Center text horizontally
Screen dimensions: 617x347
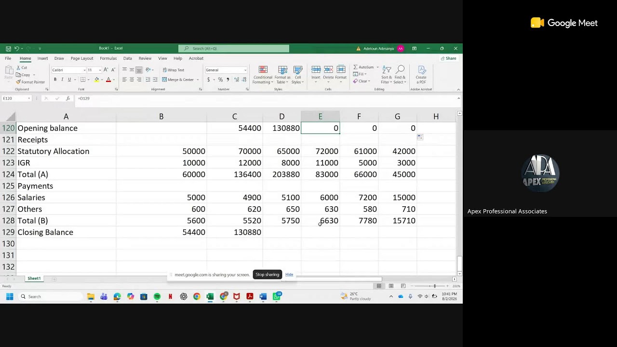tap(132, 80)
